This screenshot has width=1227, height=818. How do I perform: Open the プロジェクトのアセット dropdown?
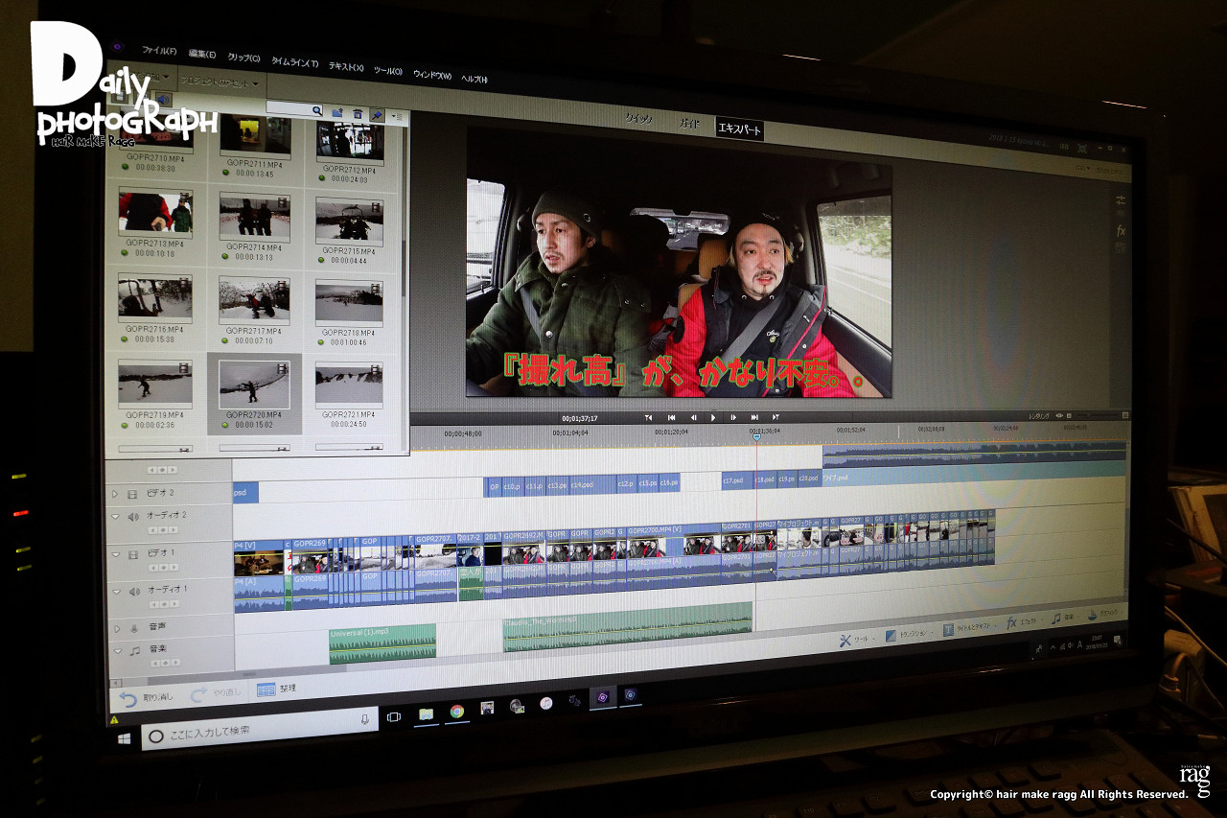click(x=220, y=82)
